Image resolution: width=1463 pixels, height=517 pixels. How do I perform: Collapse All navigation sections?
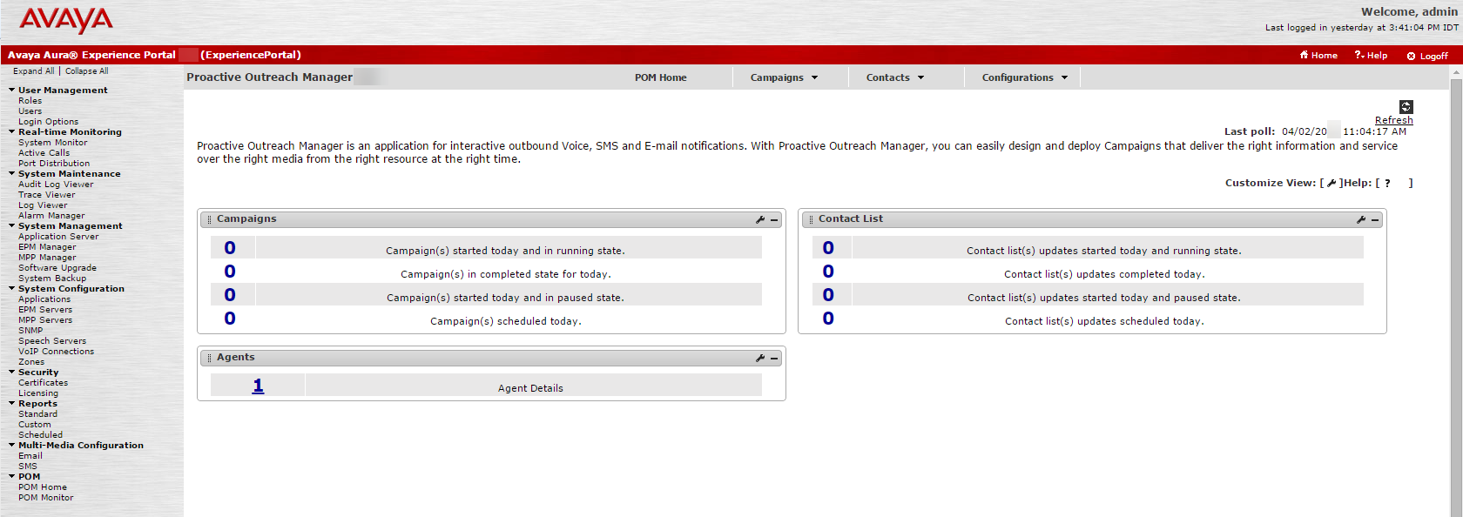click(87, 71)
